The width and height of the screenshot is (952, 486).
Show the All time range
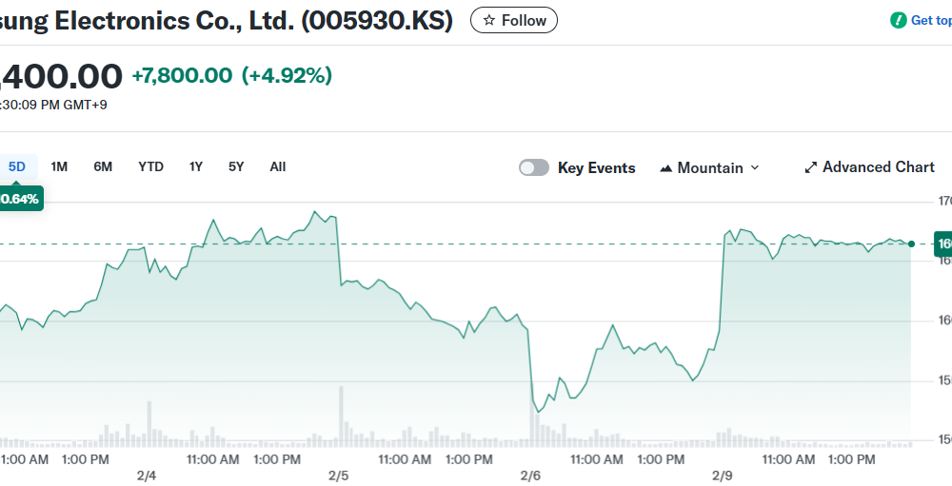pos(277,166)
